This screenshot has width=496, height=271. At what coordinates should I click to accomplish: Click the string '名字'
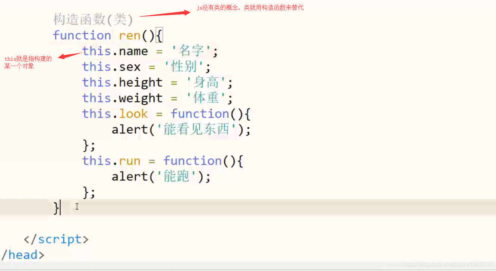[x=191, y=51]
